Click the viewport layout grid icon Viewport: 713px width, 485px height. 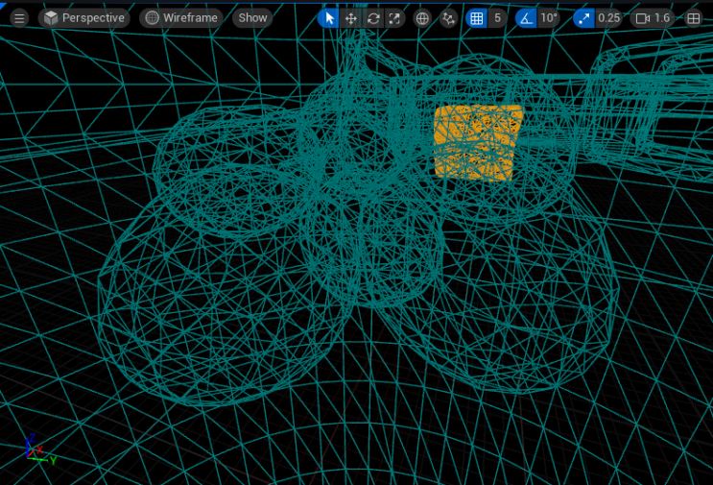(693, 17)
